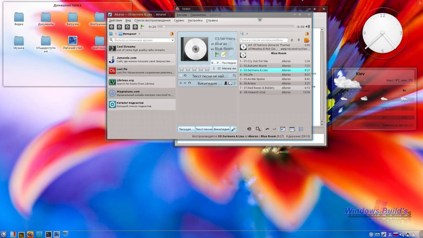Open Last.fm service
The width and height of the screenshot is (423, 238).
pos(142,71)
